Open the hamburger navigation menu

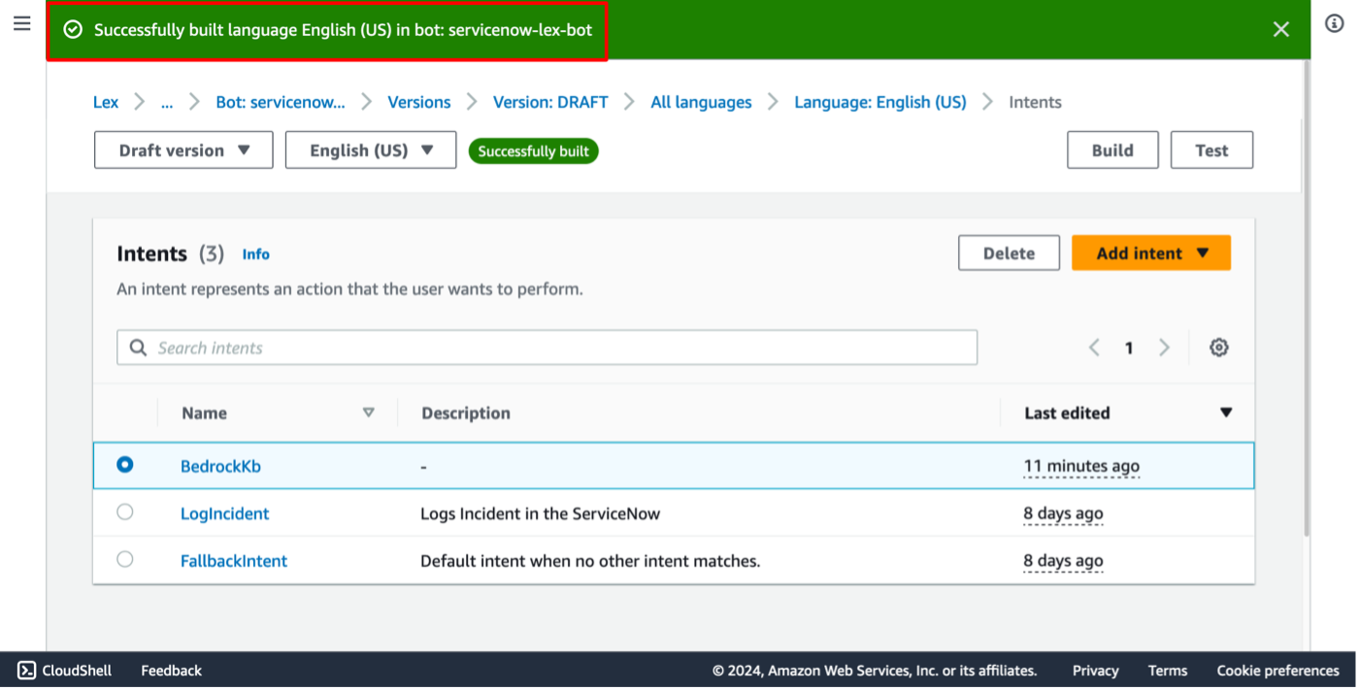tap(22, 23)
